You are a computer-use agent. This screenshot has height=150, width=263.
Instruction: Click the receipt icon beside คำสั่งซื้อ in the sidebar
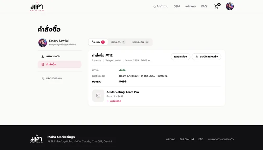(43, 64)
